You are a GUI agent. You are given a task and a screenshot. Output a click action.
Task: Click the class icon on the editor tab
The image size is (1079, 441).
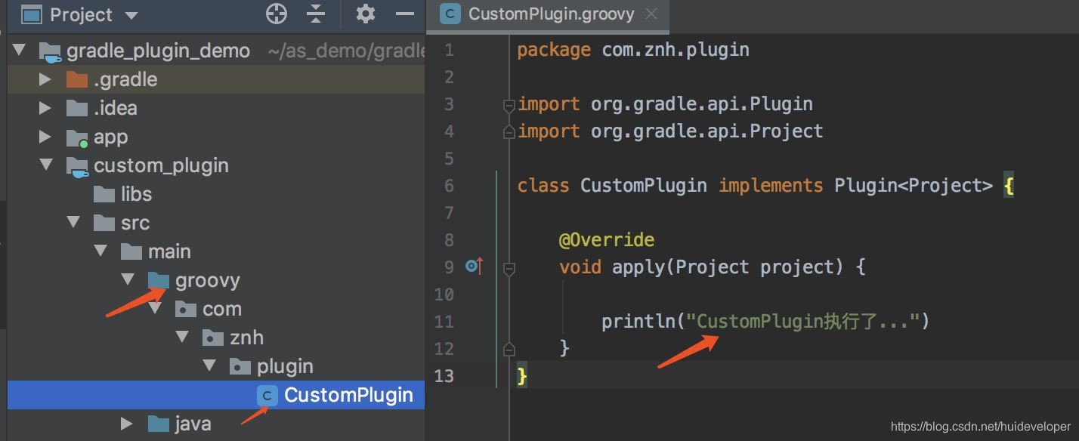pyautogui.click(x=450, y=14)
